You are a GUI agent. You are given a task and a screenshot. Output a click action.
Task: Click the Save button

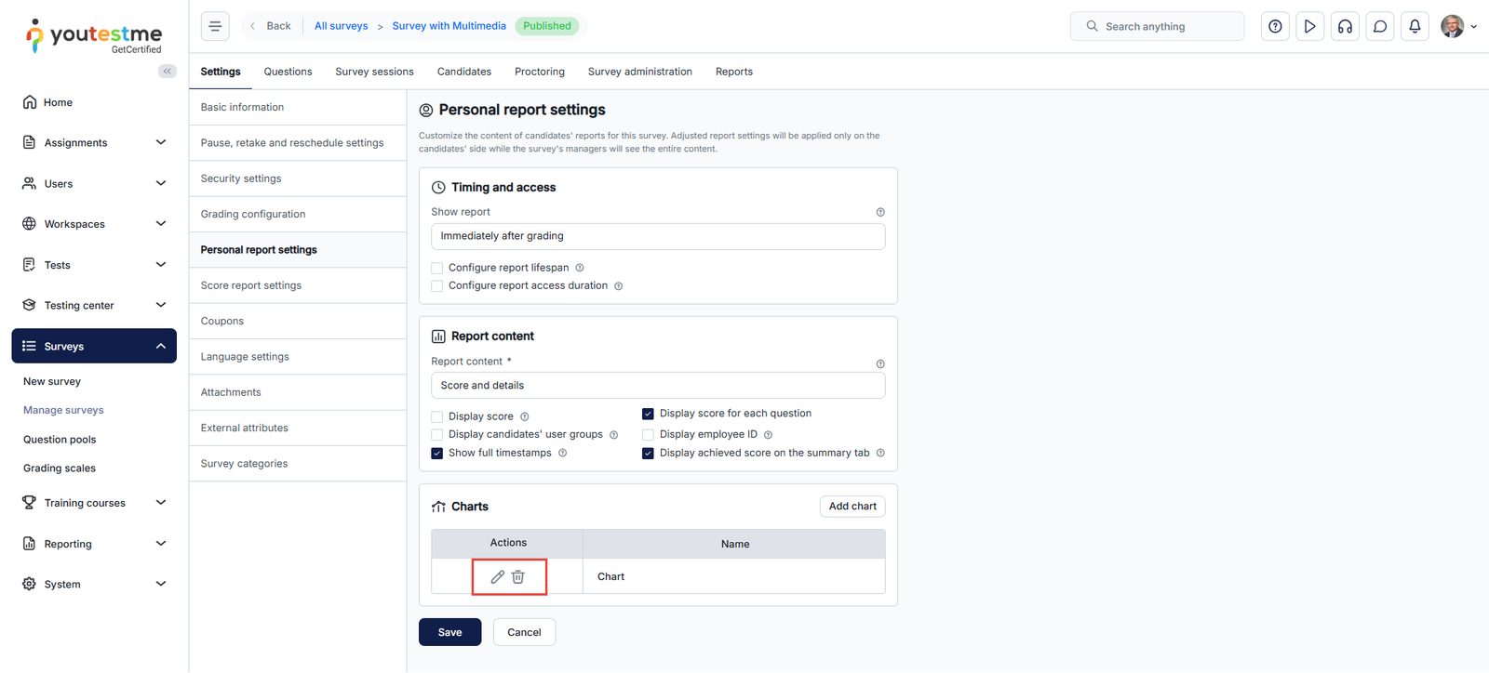449,632
